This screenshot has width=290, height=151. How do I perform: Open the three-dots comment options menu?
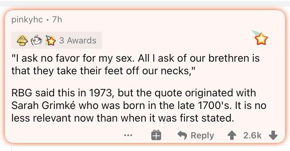pos(129,135)
